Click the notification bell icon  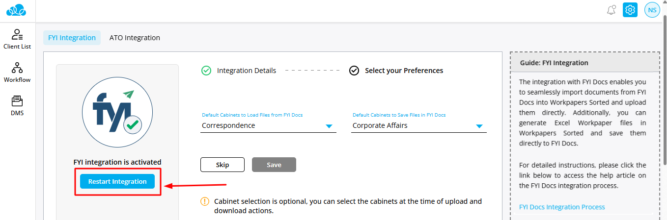pos(611,10)
